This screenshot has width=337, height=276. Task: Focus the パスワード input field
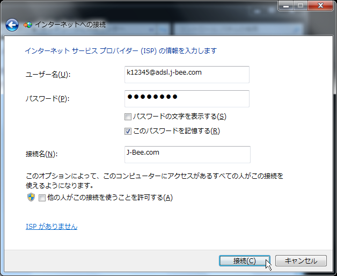click(x=187, y=99)
